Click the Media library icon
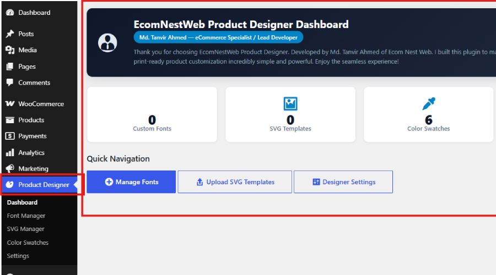Viewport: 496px width, 275px height. [10, 50]
